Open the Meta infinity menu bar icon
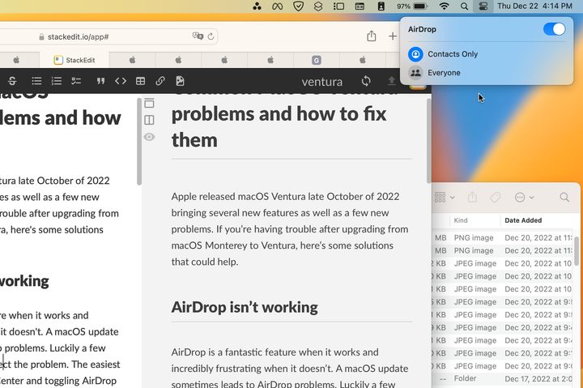583x388 pixels. (277, 6)
